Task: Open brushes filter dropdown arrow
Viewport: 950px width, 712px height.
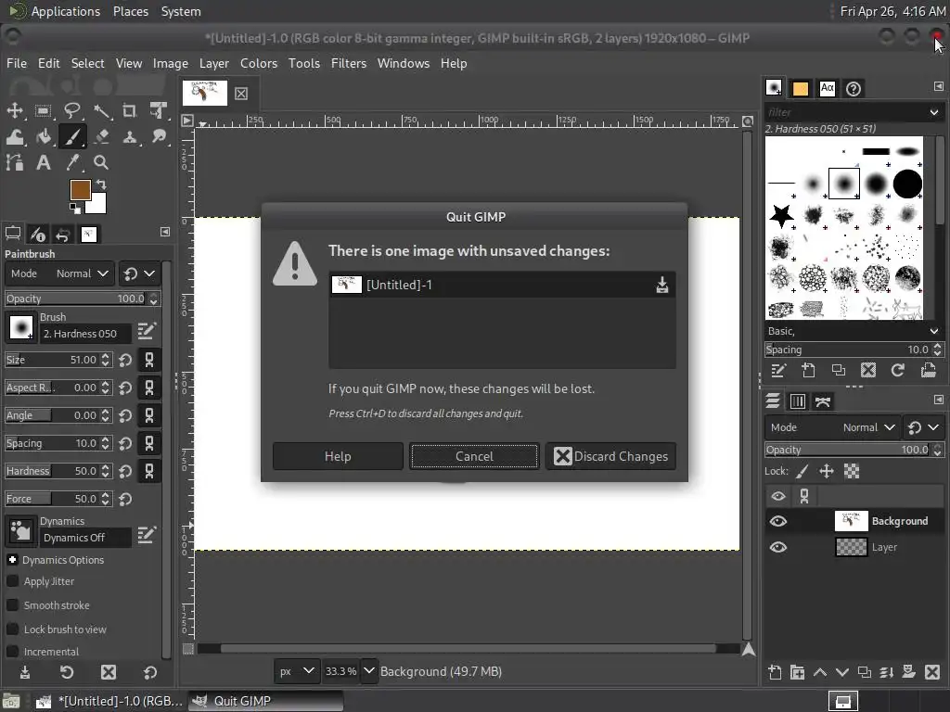Action: 933,112
